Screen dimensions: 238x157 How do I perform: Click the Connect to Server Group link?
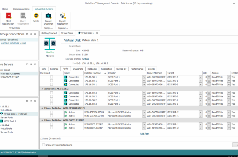pyautogui.click(x=13, y=43)
